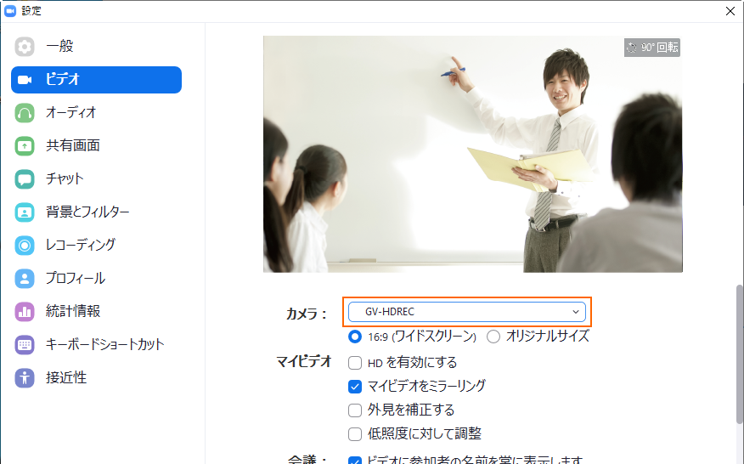Open the 一般 settings tab
The image size is (744, 464).
coord(96,47)
